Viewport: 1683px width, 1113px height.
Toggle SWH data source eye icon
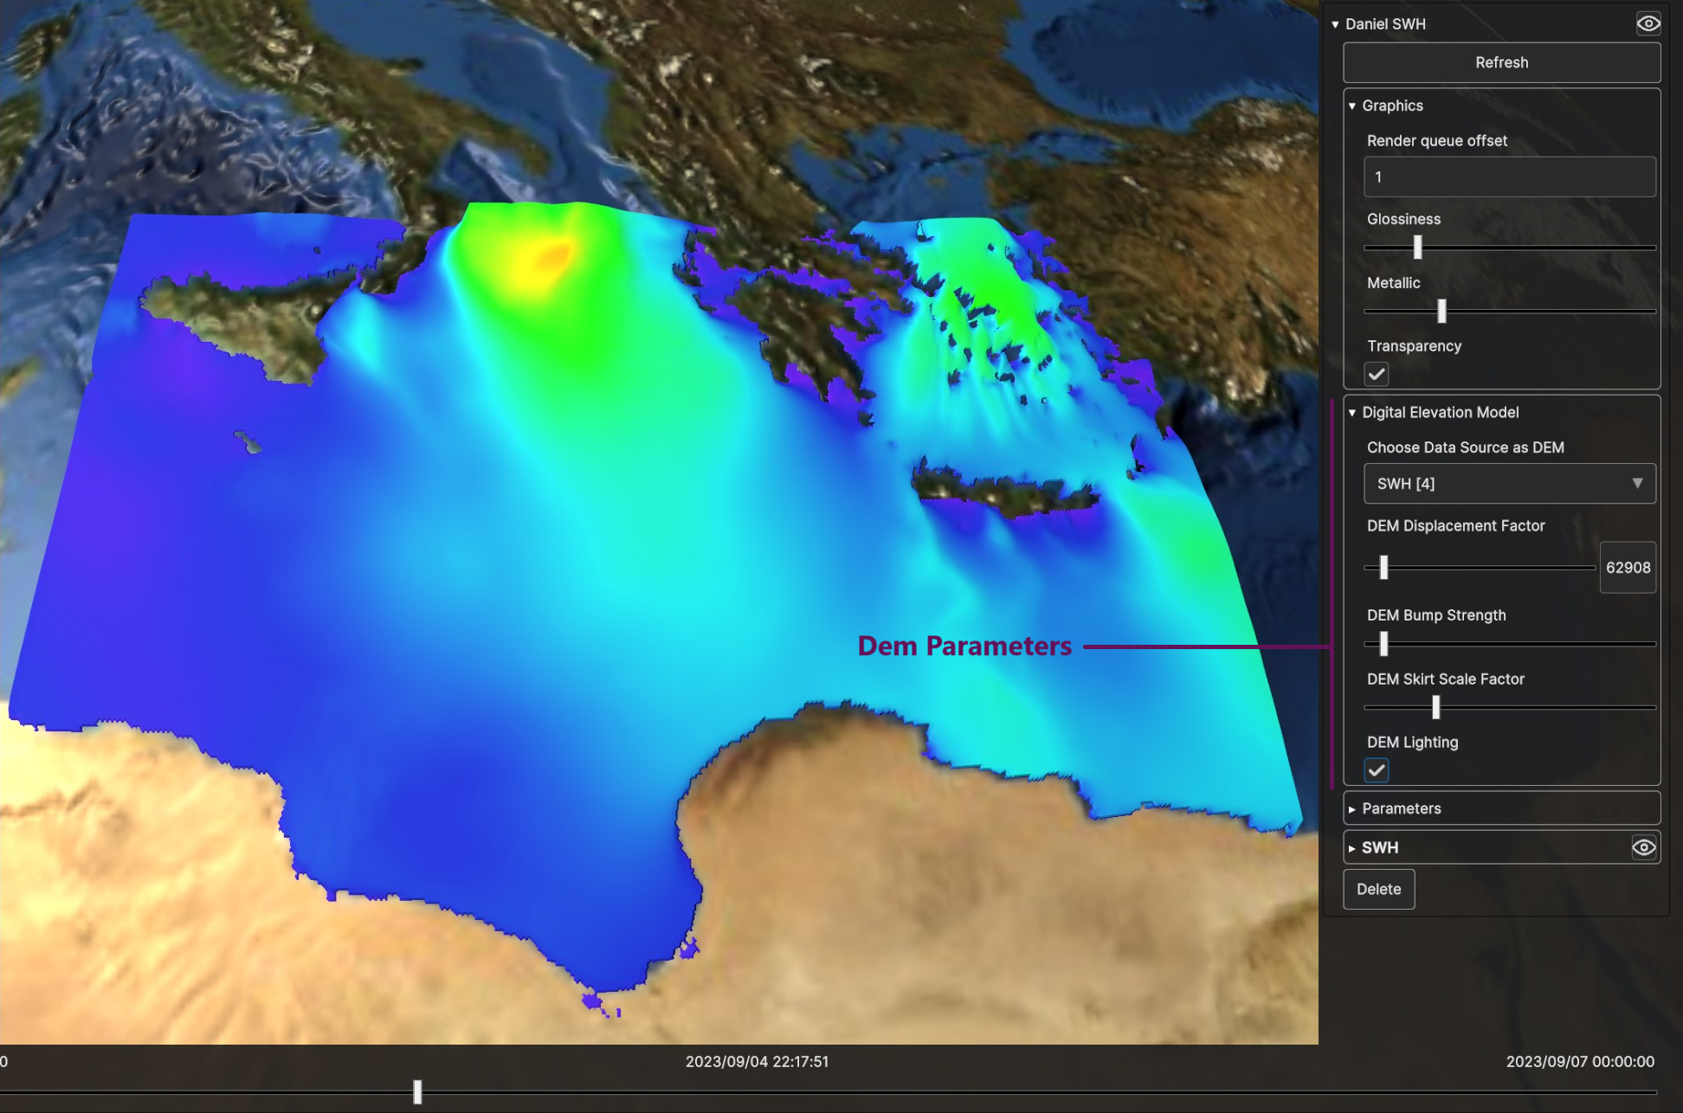1643,847
